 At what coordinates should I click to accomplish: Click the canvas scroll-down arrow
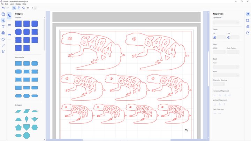pos(208,138)
